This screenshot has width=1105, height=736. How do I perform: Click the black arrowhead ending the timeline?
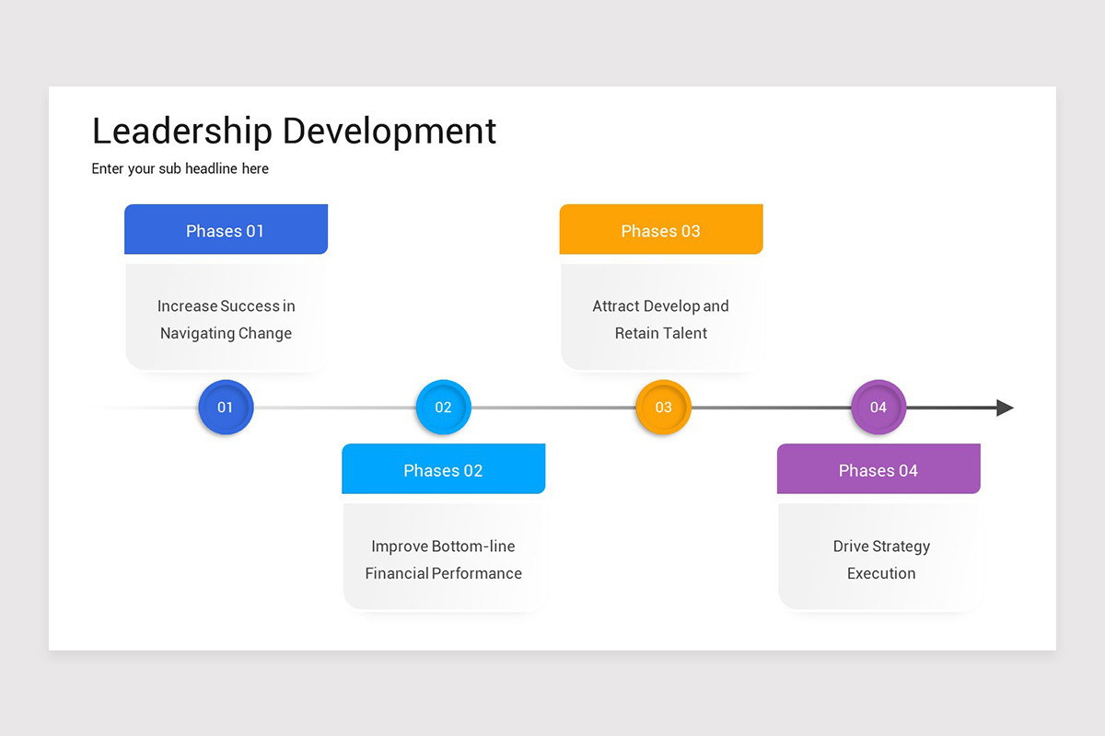(1003, 407)
